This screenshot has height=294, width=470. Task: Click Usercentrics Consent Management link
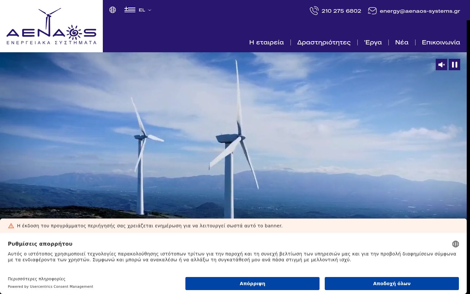click(61, 287)
